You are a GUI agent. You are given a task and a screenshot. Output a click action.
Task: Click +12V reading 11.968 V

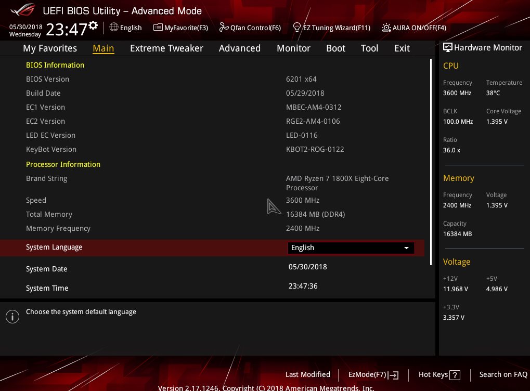(456, 289)
